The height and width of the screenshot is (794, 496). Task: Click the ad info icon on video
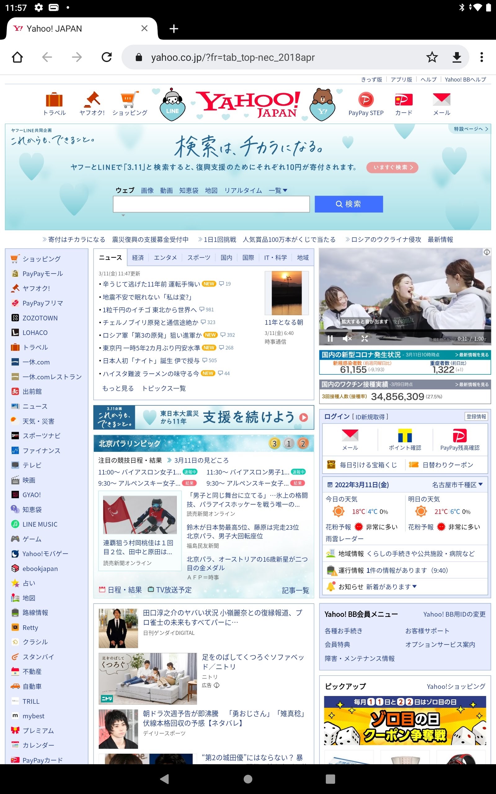click(487, 252)
